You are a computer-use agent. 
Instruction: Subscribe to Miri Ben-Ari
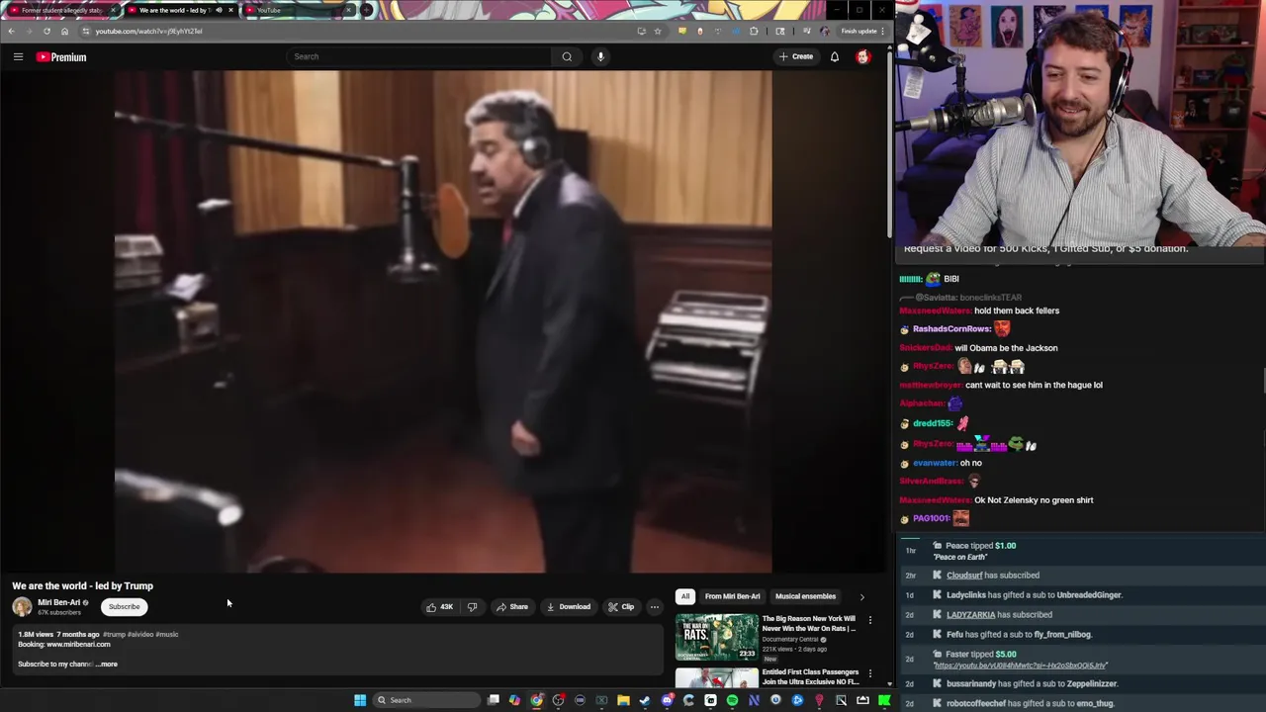(x=124, y=607)
